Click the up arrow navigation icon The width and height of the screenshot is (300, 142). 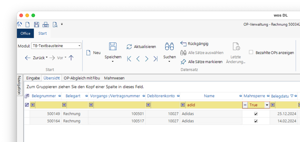click(x=71, y=58)
